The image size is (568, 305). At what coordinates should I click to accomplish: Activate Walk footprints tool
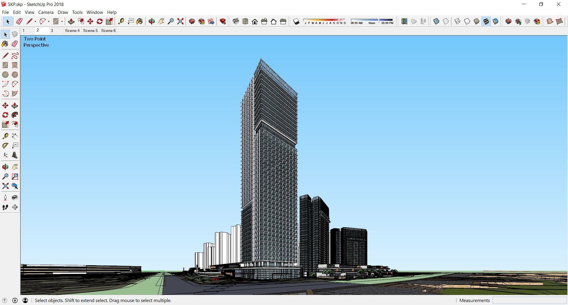click(5, 207)
